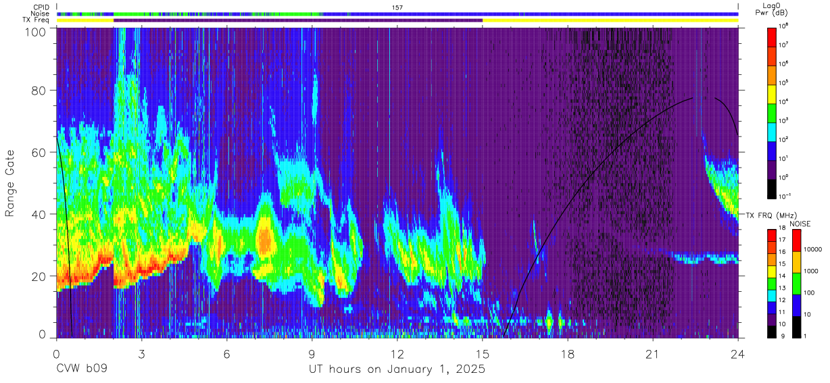Click the '12' tick on UT hours axis
The width and height of the screenshot is (830, 383).
click(397, 353)
